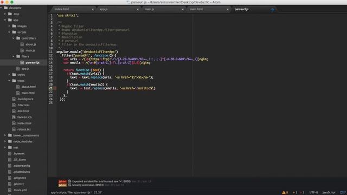The height and width of the screenshot is (195, 347).
Task: Open the .gitignore file
Action: (20, 178)
